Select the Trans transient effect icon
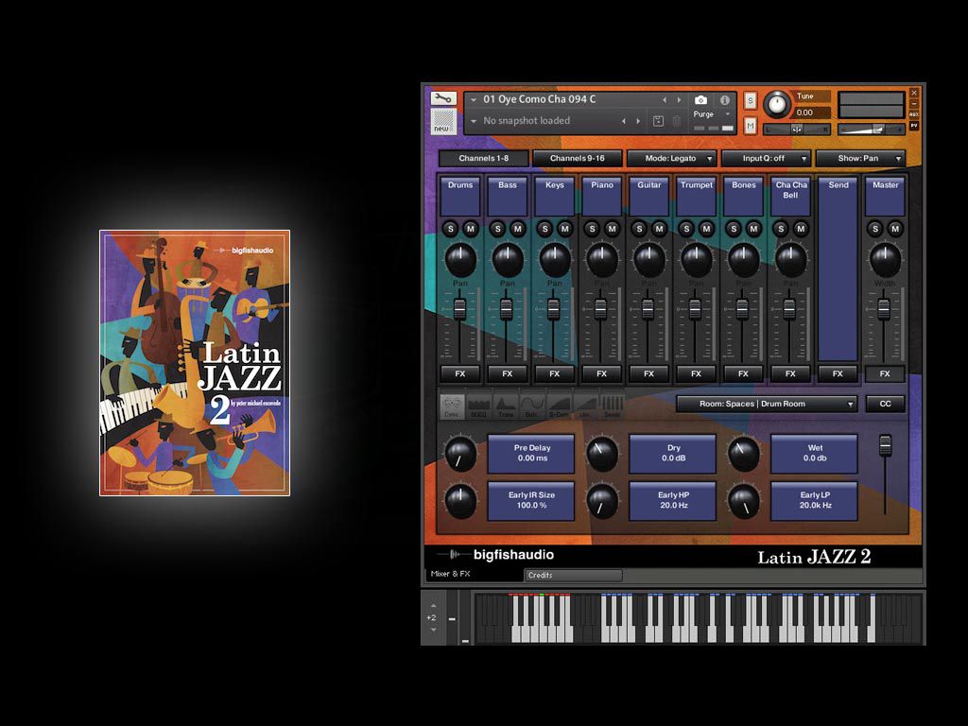The image size is (968, 726). (506, 406)
